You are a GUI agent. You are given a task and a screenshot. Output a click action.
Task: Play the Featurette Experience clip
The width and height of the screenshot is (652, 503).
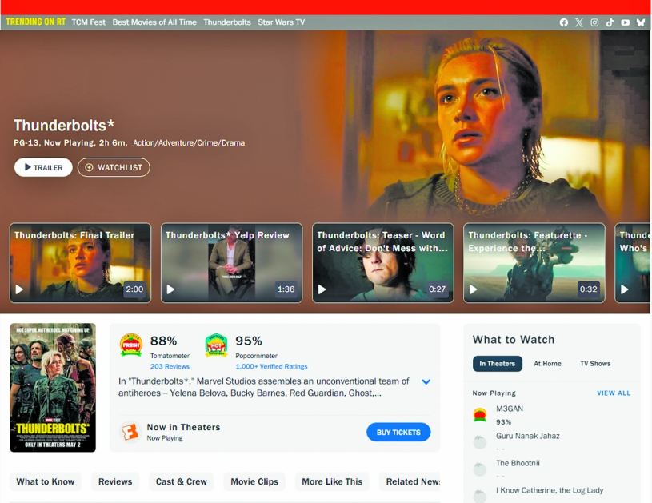click(473, 289)
